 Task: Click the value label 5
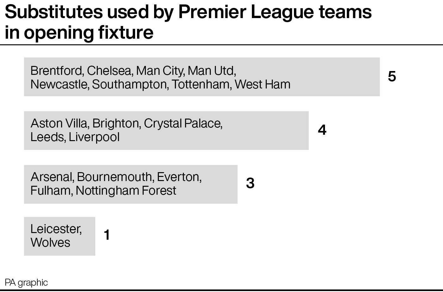[x=392, y=77]
